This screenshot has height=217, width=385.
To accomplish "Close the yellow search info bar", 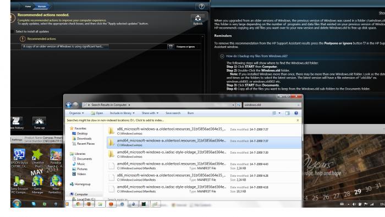I will (298, 121).
